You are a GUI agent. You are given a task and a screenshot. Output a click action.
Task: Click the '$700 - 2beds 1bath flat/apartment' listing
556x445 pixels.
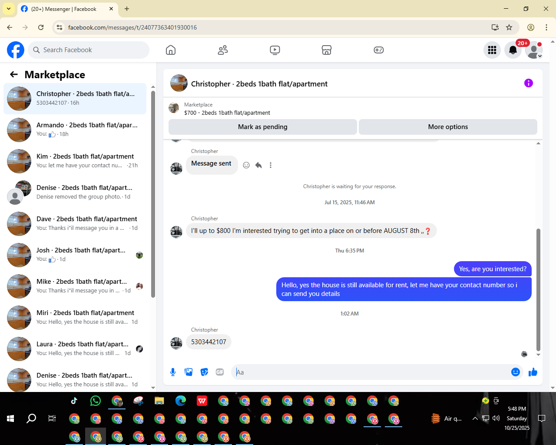pyautogui.click(x=227, y=113)
